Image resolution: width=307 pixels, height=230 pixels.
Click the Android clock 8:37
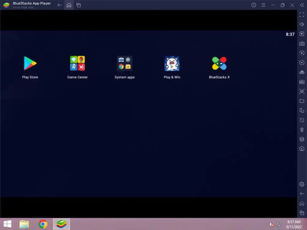click(x=290, y=34)
